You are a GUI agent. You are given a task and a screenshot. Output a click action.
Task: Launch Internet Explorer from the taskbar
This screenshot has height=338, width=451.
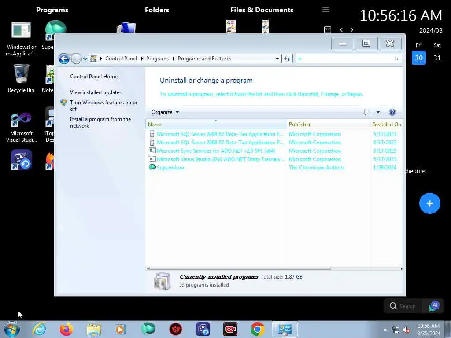coord(39,329)
